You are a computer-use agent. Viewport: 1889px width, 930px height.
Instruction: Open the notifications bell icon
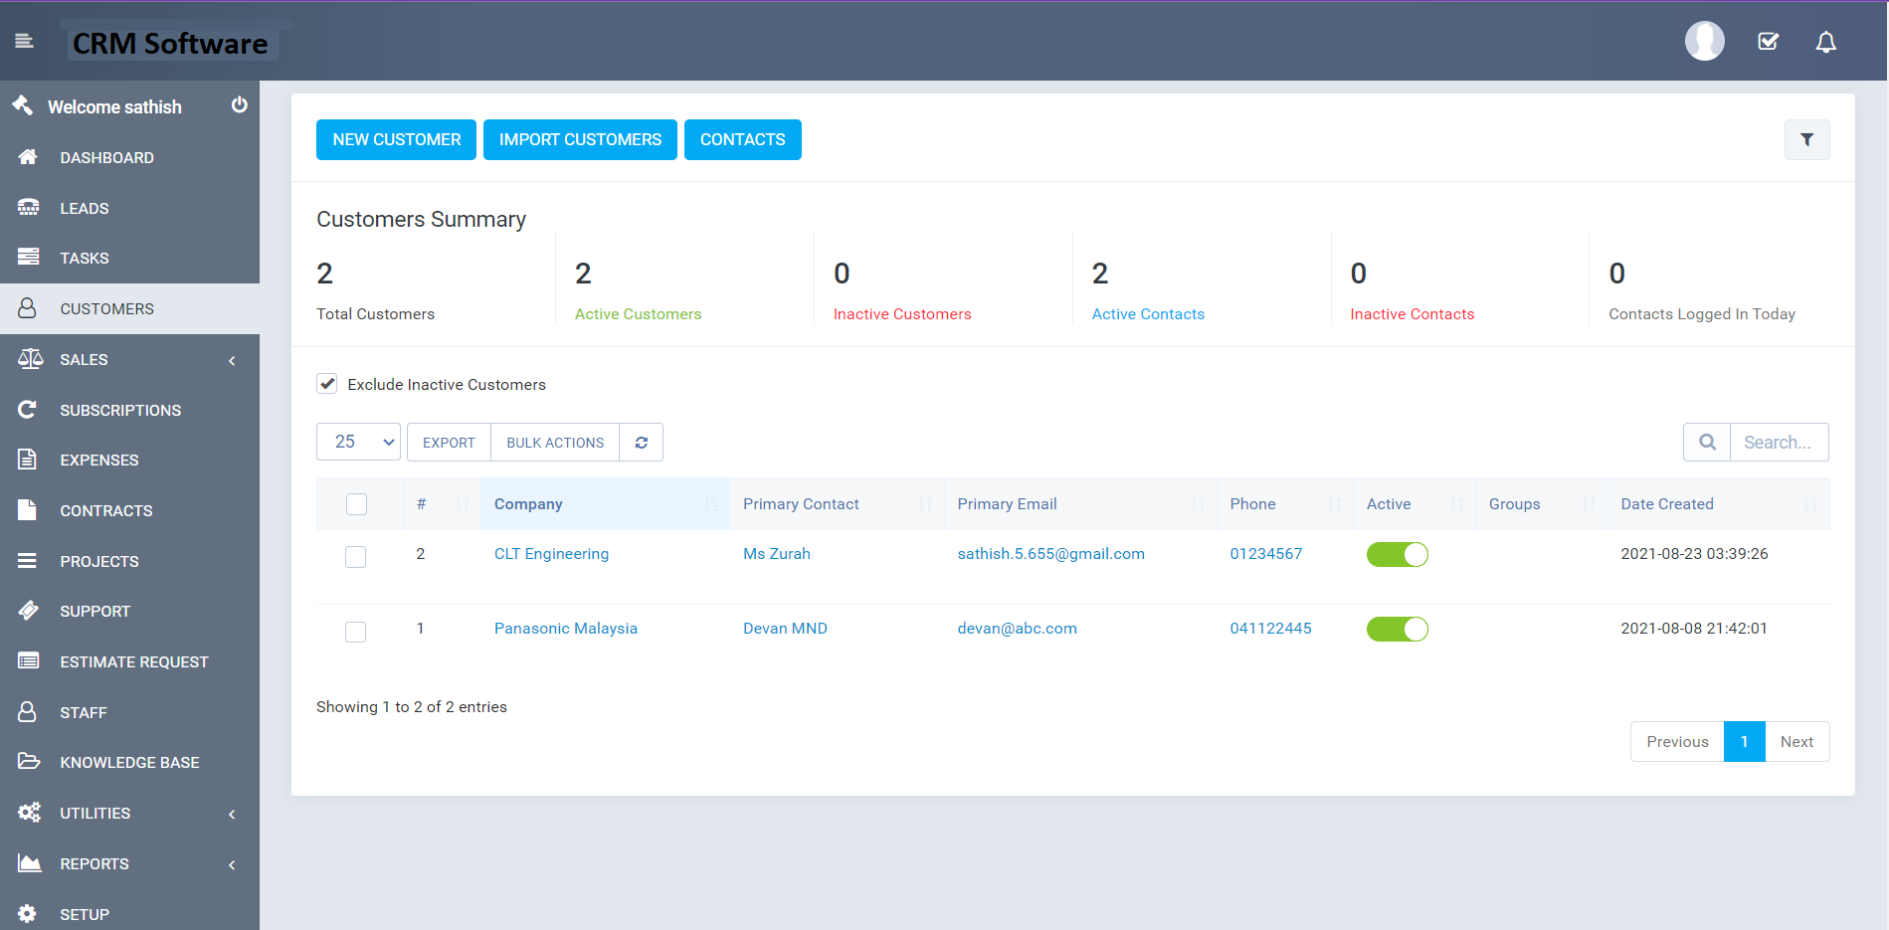coord(1825,42)
